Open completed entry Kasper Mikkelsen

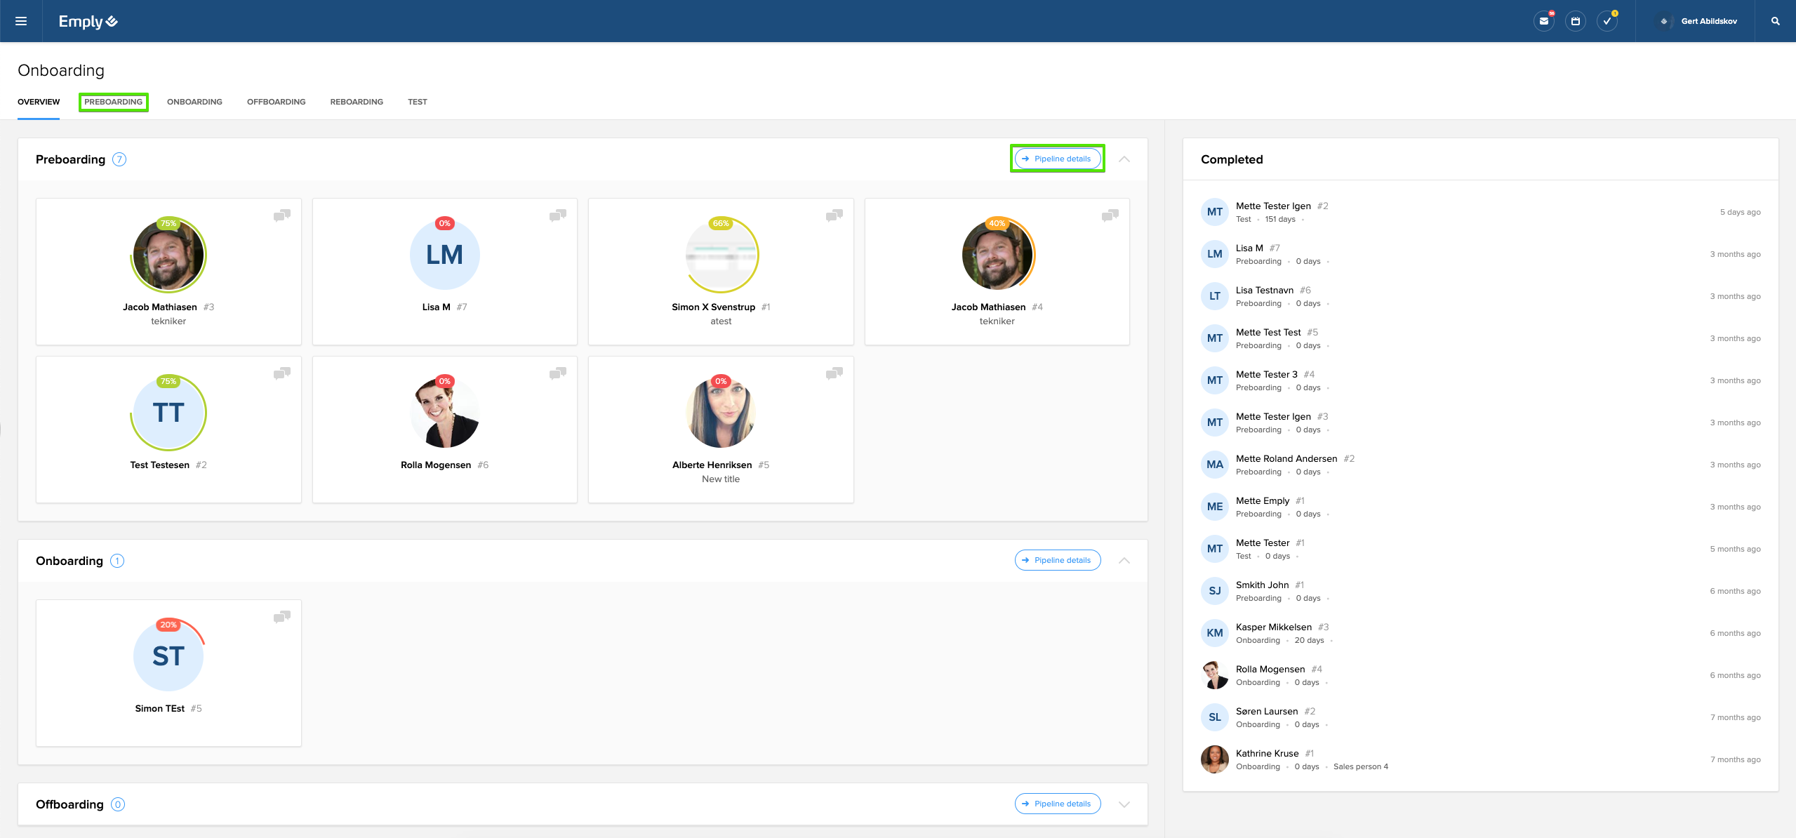click(1273, 627)
